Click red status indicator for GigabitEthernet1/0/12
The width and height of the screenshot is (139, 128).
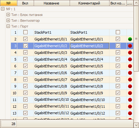pos(130,113)
